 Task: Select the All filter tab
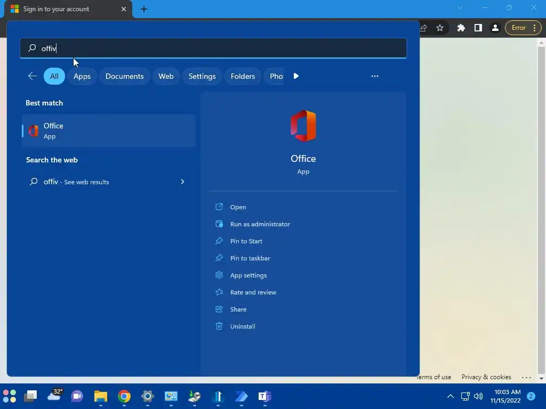coord(54,76)
